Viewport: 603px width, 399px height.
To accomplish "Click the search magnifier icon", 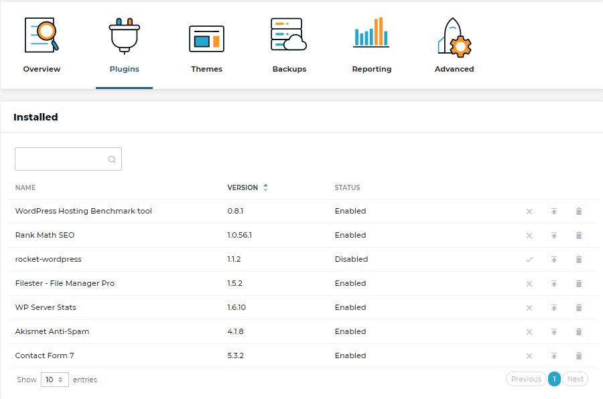I will [x=112, y=159].
